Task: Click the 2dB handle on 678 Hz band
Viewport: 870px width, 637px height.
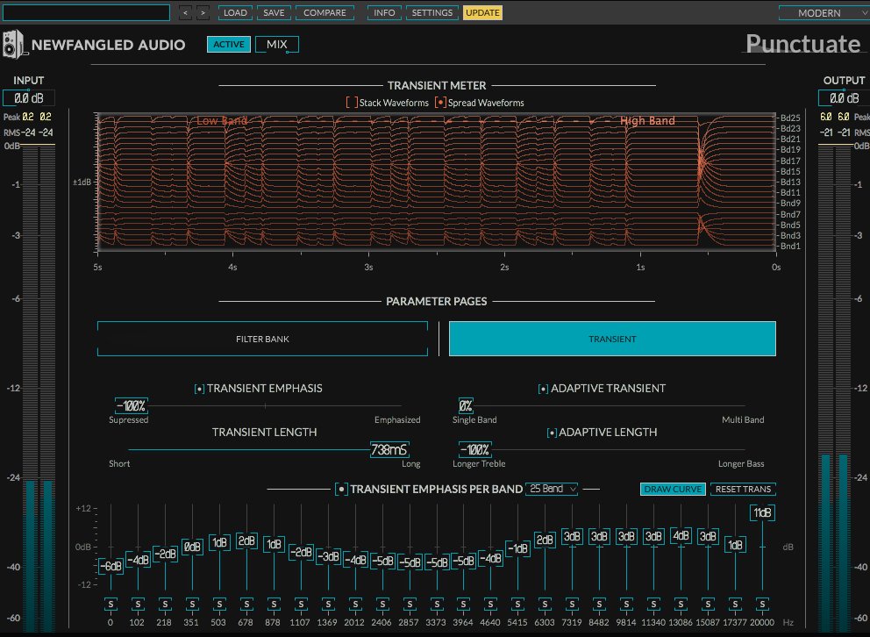Action: [x=247, y=541]
